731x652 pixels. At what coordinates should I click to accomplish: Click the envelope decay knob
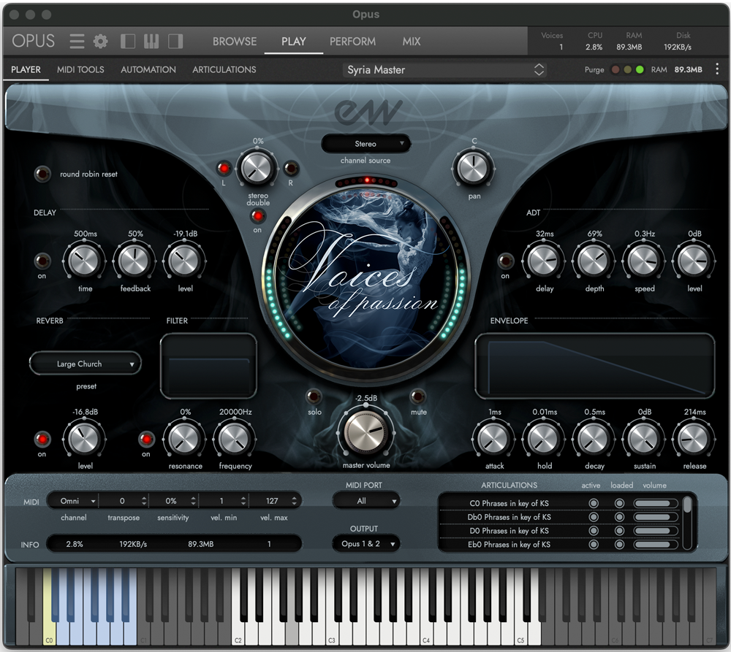(594, 438)
